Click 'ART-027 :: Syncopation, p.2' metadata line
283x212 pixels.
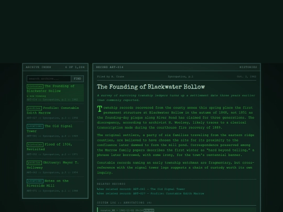52,118
